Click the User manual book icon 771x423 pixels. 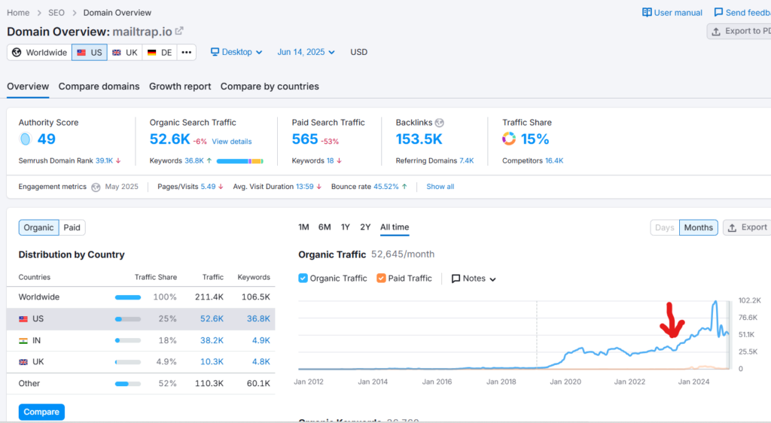coord(647,13)
